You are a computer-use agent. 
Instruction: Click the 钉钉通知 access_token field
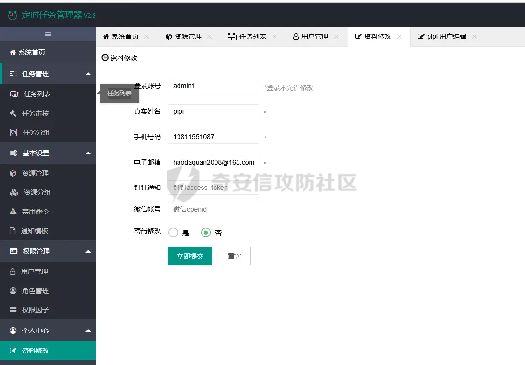tap(213, 188)
